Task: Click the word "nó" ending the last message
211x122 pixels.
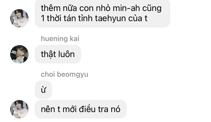Action: pyautogui.click(x=115, y=109)
